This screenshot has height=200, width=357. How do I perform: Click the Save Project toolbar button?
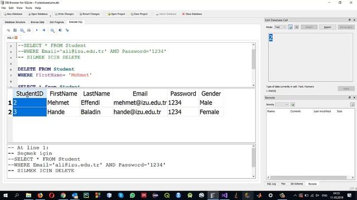(139, 14)
